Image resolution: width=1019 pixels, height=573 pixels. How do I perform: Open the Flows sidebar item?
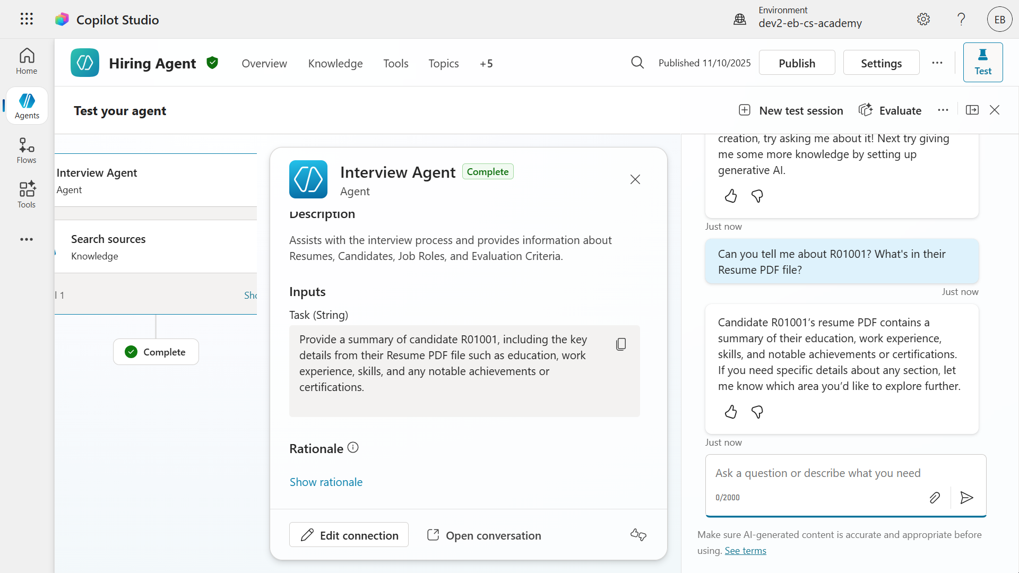(27, 151)
